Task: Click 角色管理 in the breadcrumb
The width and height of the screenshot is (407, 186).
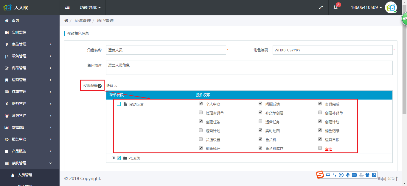Action: 105,21
